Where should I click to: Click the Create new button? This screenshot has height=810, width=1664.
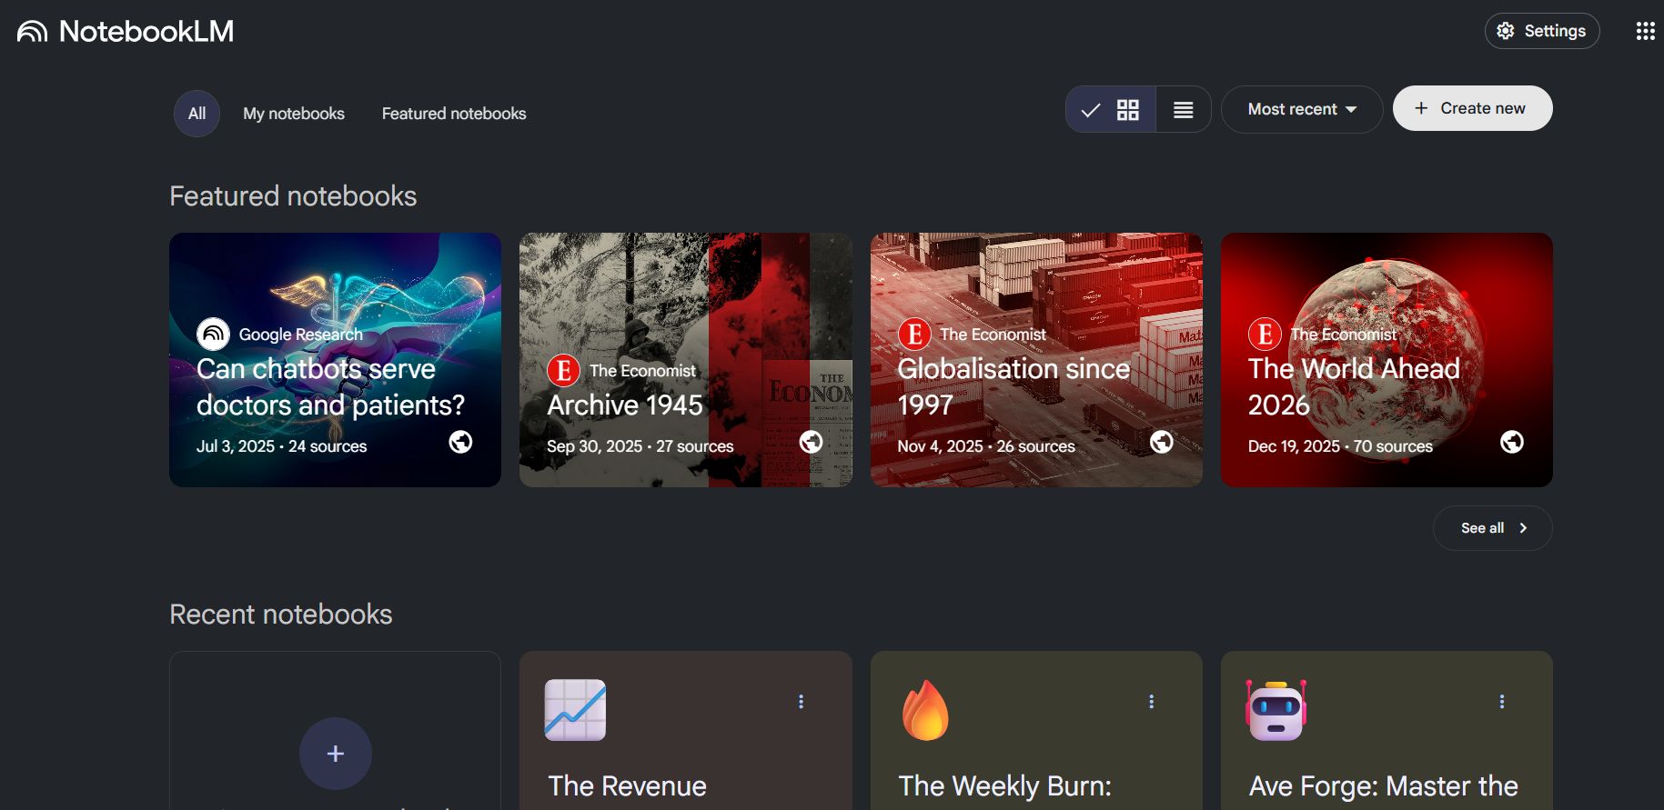pos(1472,108)
